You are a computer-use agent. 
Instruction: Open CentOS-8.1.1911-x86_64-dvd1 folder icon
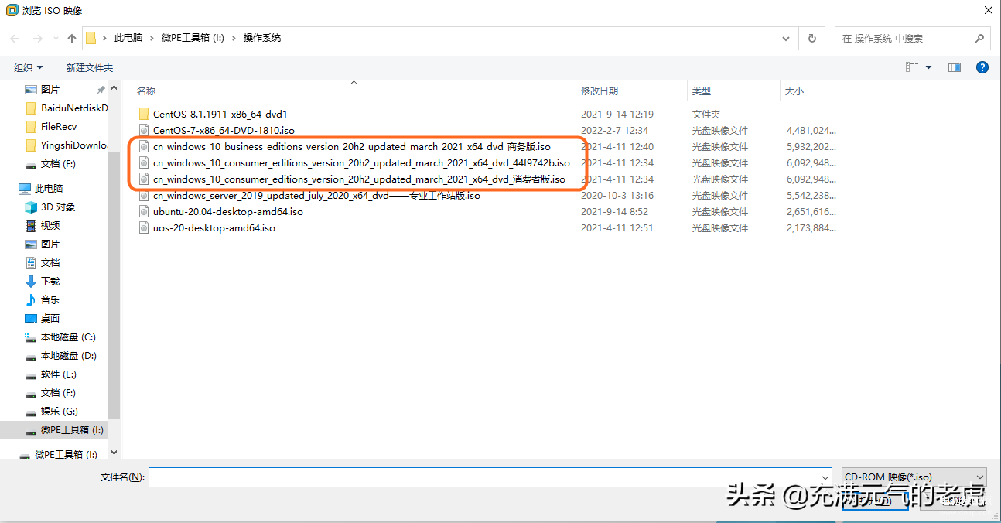coord(144,114)
